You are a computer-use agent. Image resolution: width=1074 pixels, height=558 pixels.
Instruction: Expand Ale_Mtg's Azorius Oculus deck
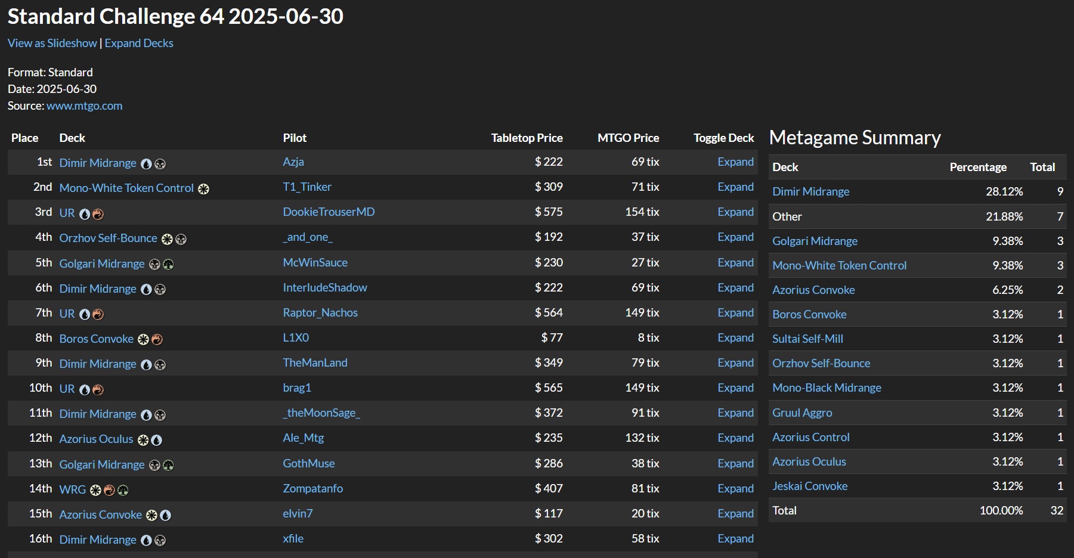tap(735, 438)
